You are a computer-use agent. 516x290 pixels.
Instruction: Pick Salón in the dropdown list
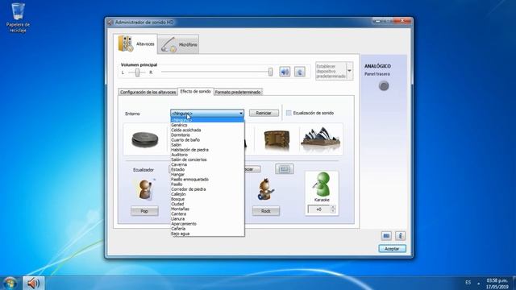pyautogui.click(x=207, y=145)
